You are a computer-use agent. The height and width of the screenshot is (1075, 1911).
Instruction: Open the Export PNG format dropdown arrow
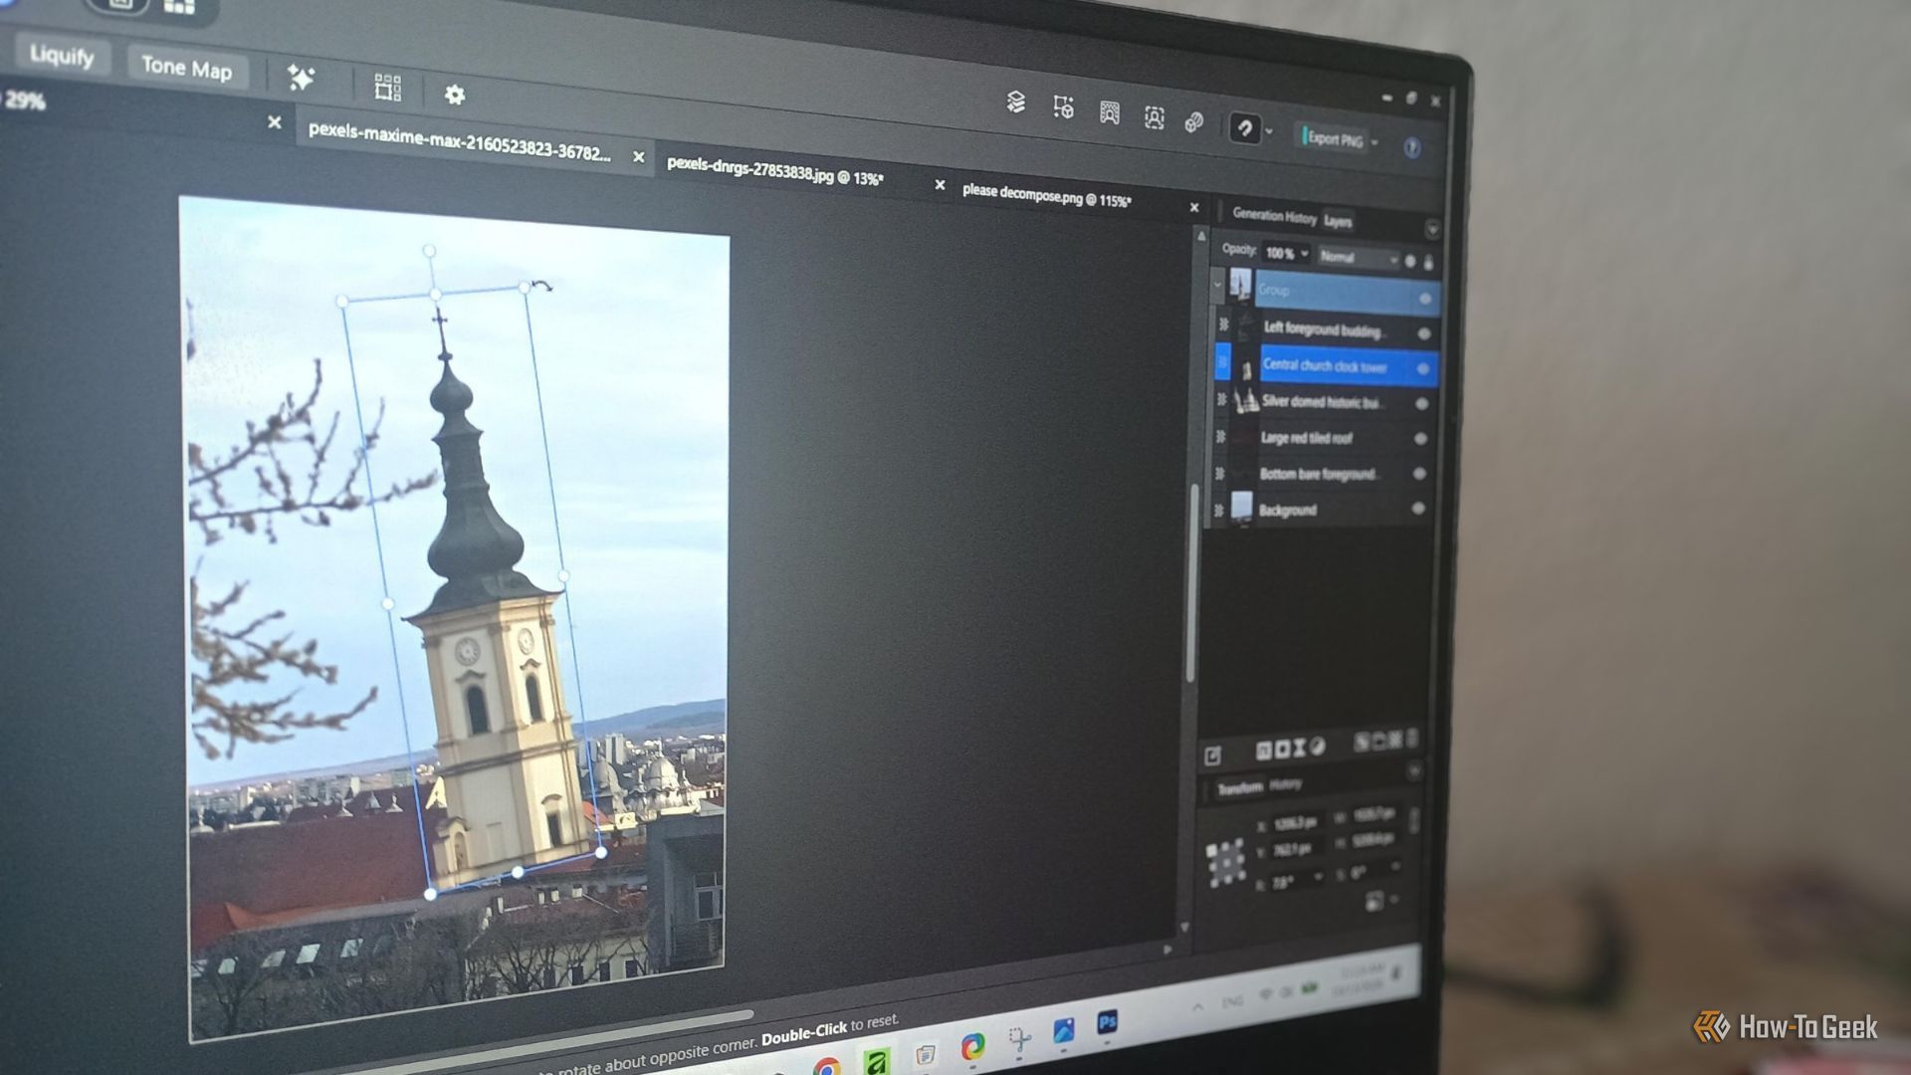pos(1376,143)
